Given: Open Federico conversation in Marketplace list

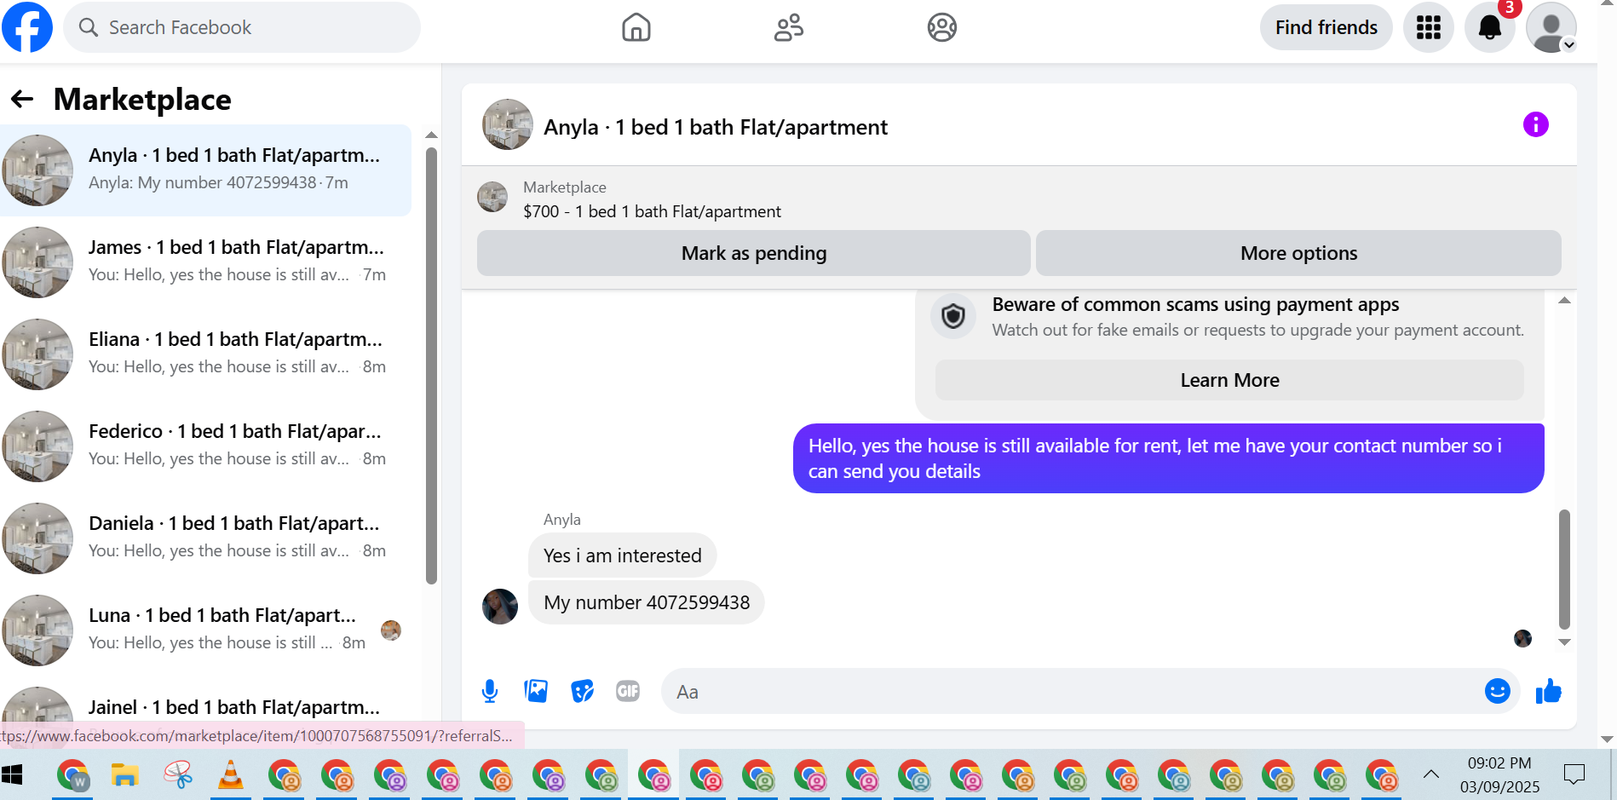Looking at the screenshot, I should [x=206, y=446].
